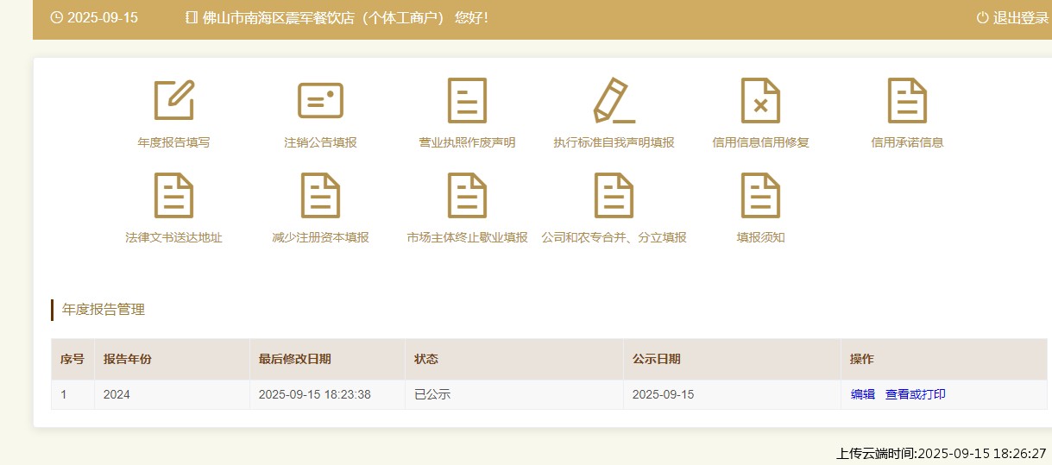Viewport: 1052px width, 465px height.
Task: Click the 市场主体终止歇业填报 text label
Action: pyautogui.click(x=467, y=237)
